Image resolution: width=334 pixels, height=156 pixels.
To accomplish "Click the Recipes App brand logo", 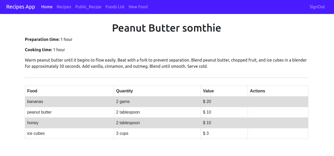I will click(x=21, y=7).
